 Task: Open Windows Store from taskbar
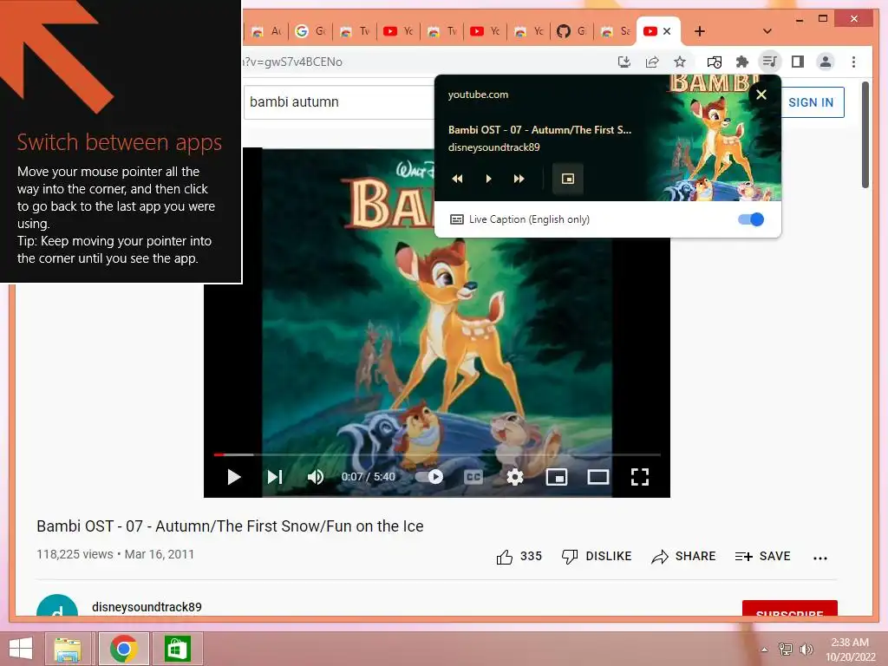tap(177, 649)
